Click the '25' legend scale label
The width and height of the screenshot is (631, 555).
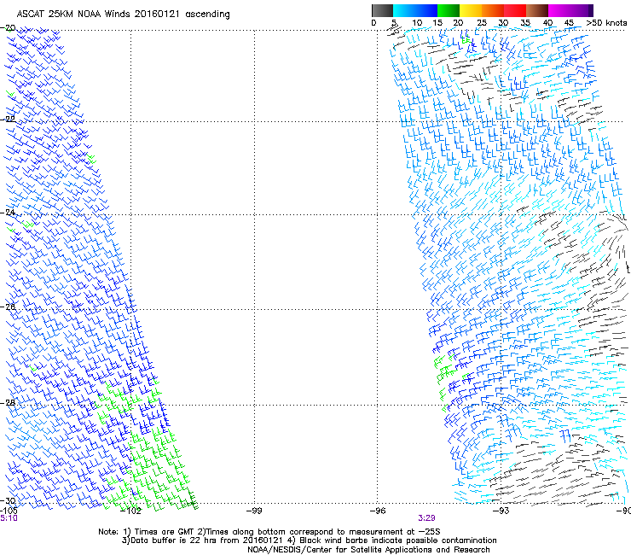[x=482, y=23]
